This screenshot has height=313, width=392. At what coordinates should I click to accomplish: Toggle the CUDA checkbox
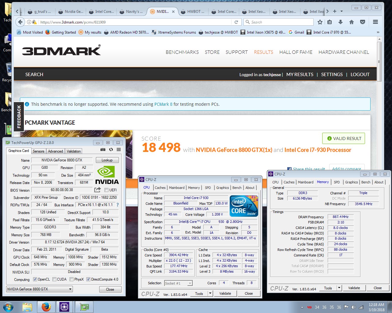click(x=54, y=279)
